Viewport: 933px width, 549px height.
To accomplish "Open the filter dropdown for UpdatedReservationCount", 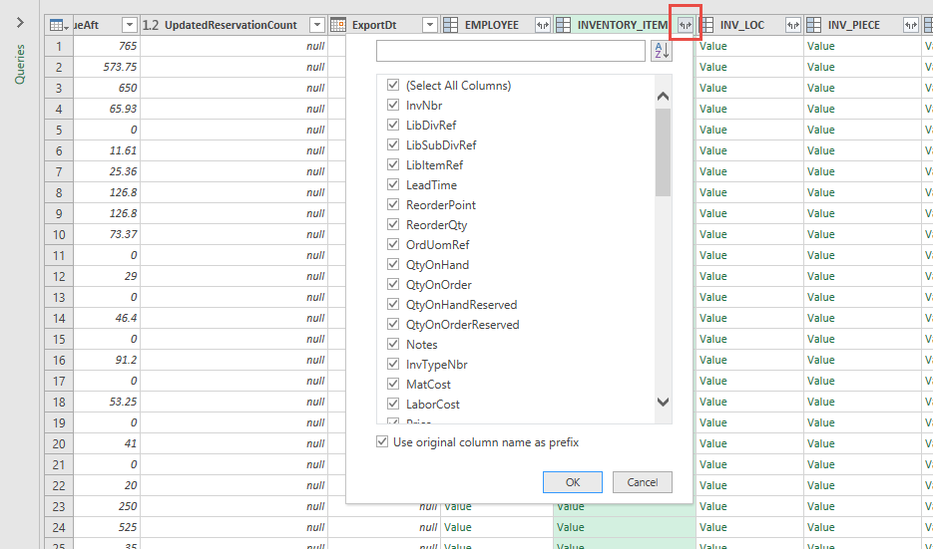I will point(316,25).
